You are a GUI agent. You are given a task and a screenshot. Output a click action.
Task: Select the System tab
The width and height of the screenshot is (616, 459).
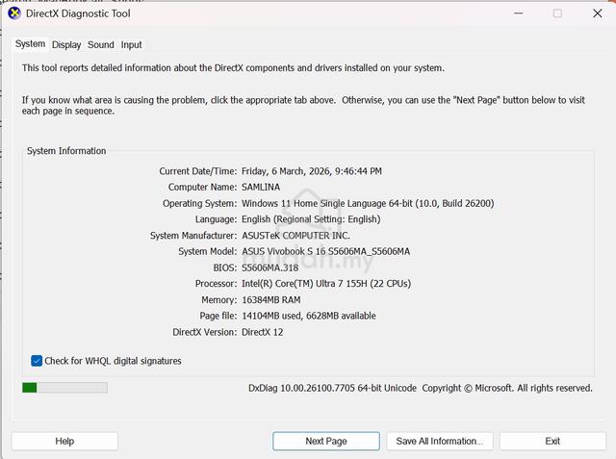click(30, 44)
